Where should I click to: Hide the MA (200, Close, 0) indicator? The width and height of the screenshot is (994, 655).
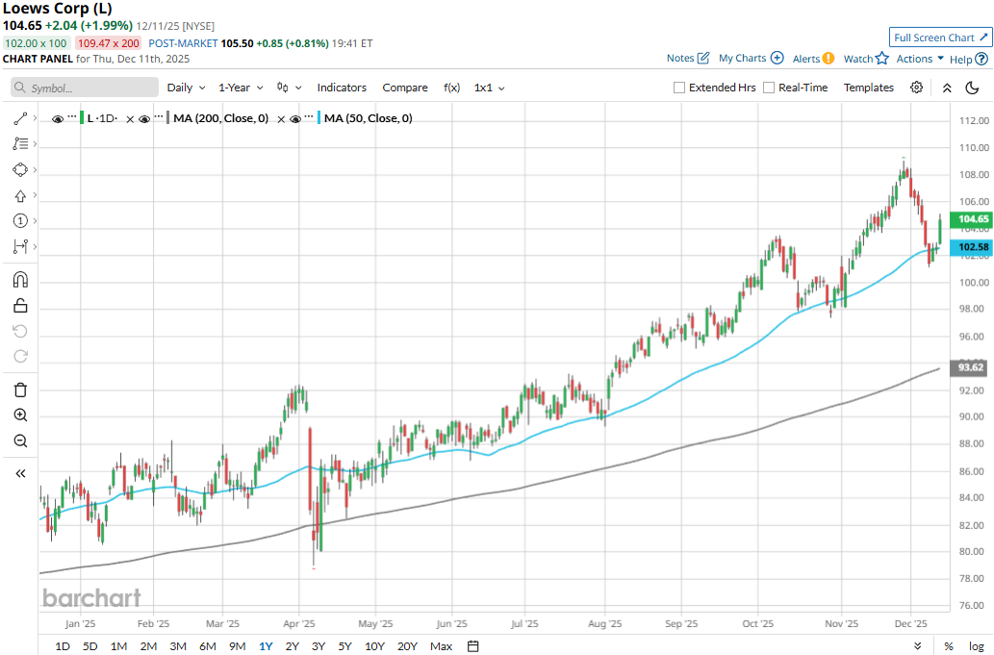144,118
